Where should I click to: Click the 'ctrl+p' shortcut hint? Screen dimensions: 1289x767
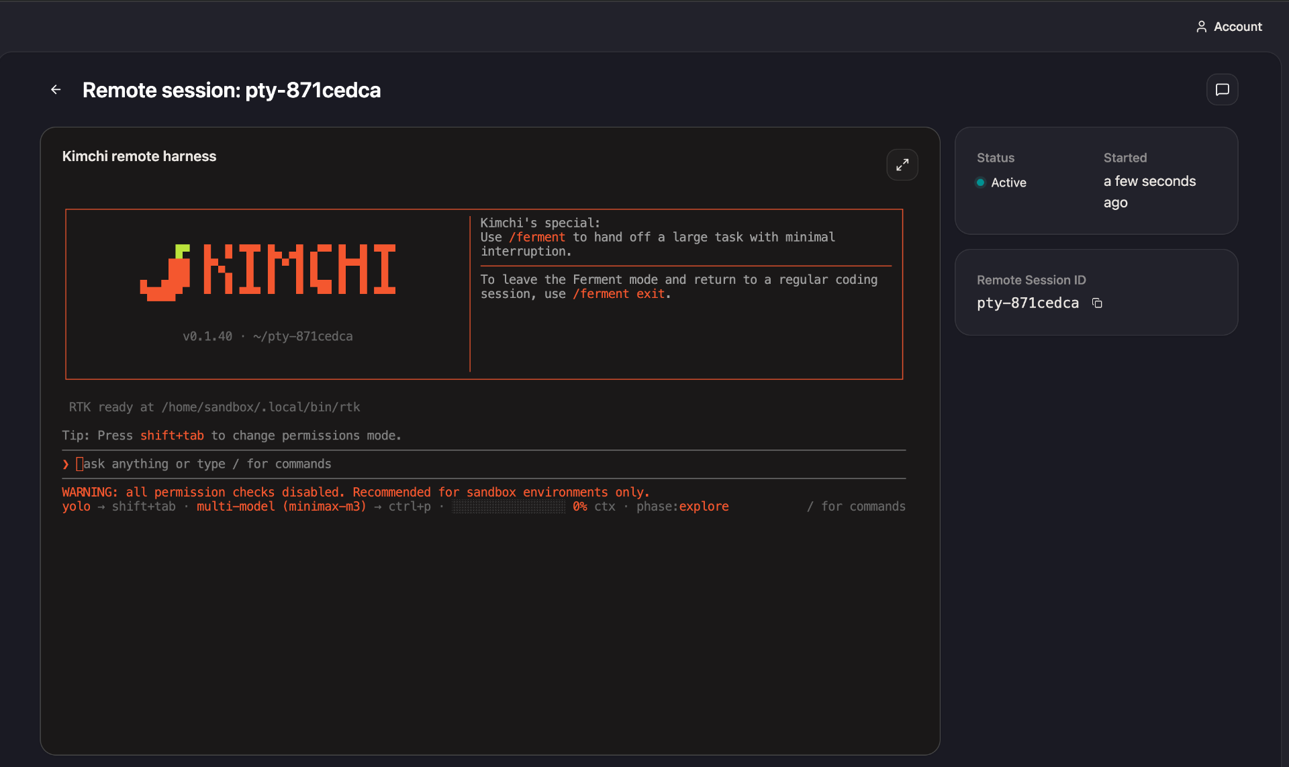pyautogui.click(x=410, y=507)
